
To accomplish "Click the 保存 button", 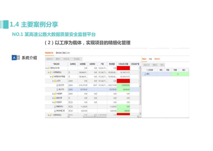I will tap(162, 65).
